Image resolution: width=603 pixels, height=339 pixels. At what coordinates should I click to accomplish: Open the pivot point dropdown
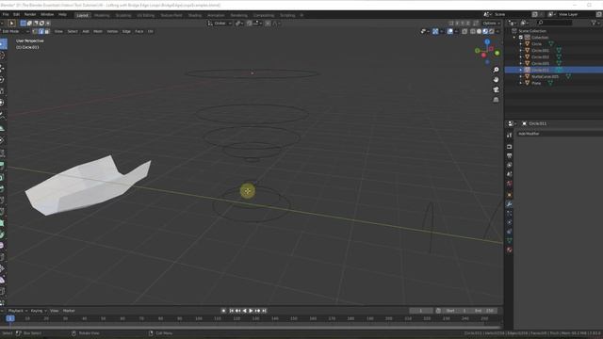click(239, 24)
